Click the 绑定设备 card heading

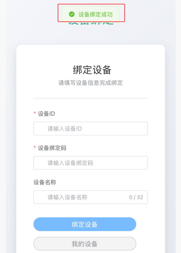coord(92,70)
